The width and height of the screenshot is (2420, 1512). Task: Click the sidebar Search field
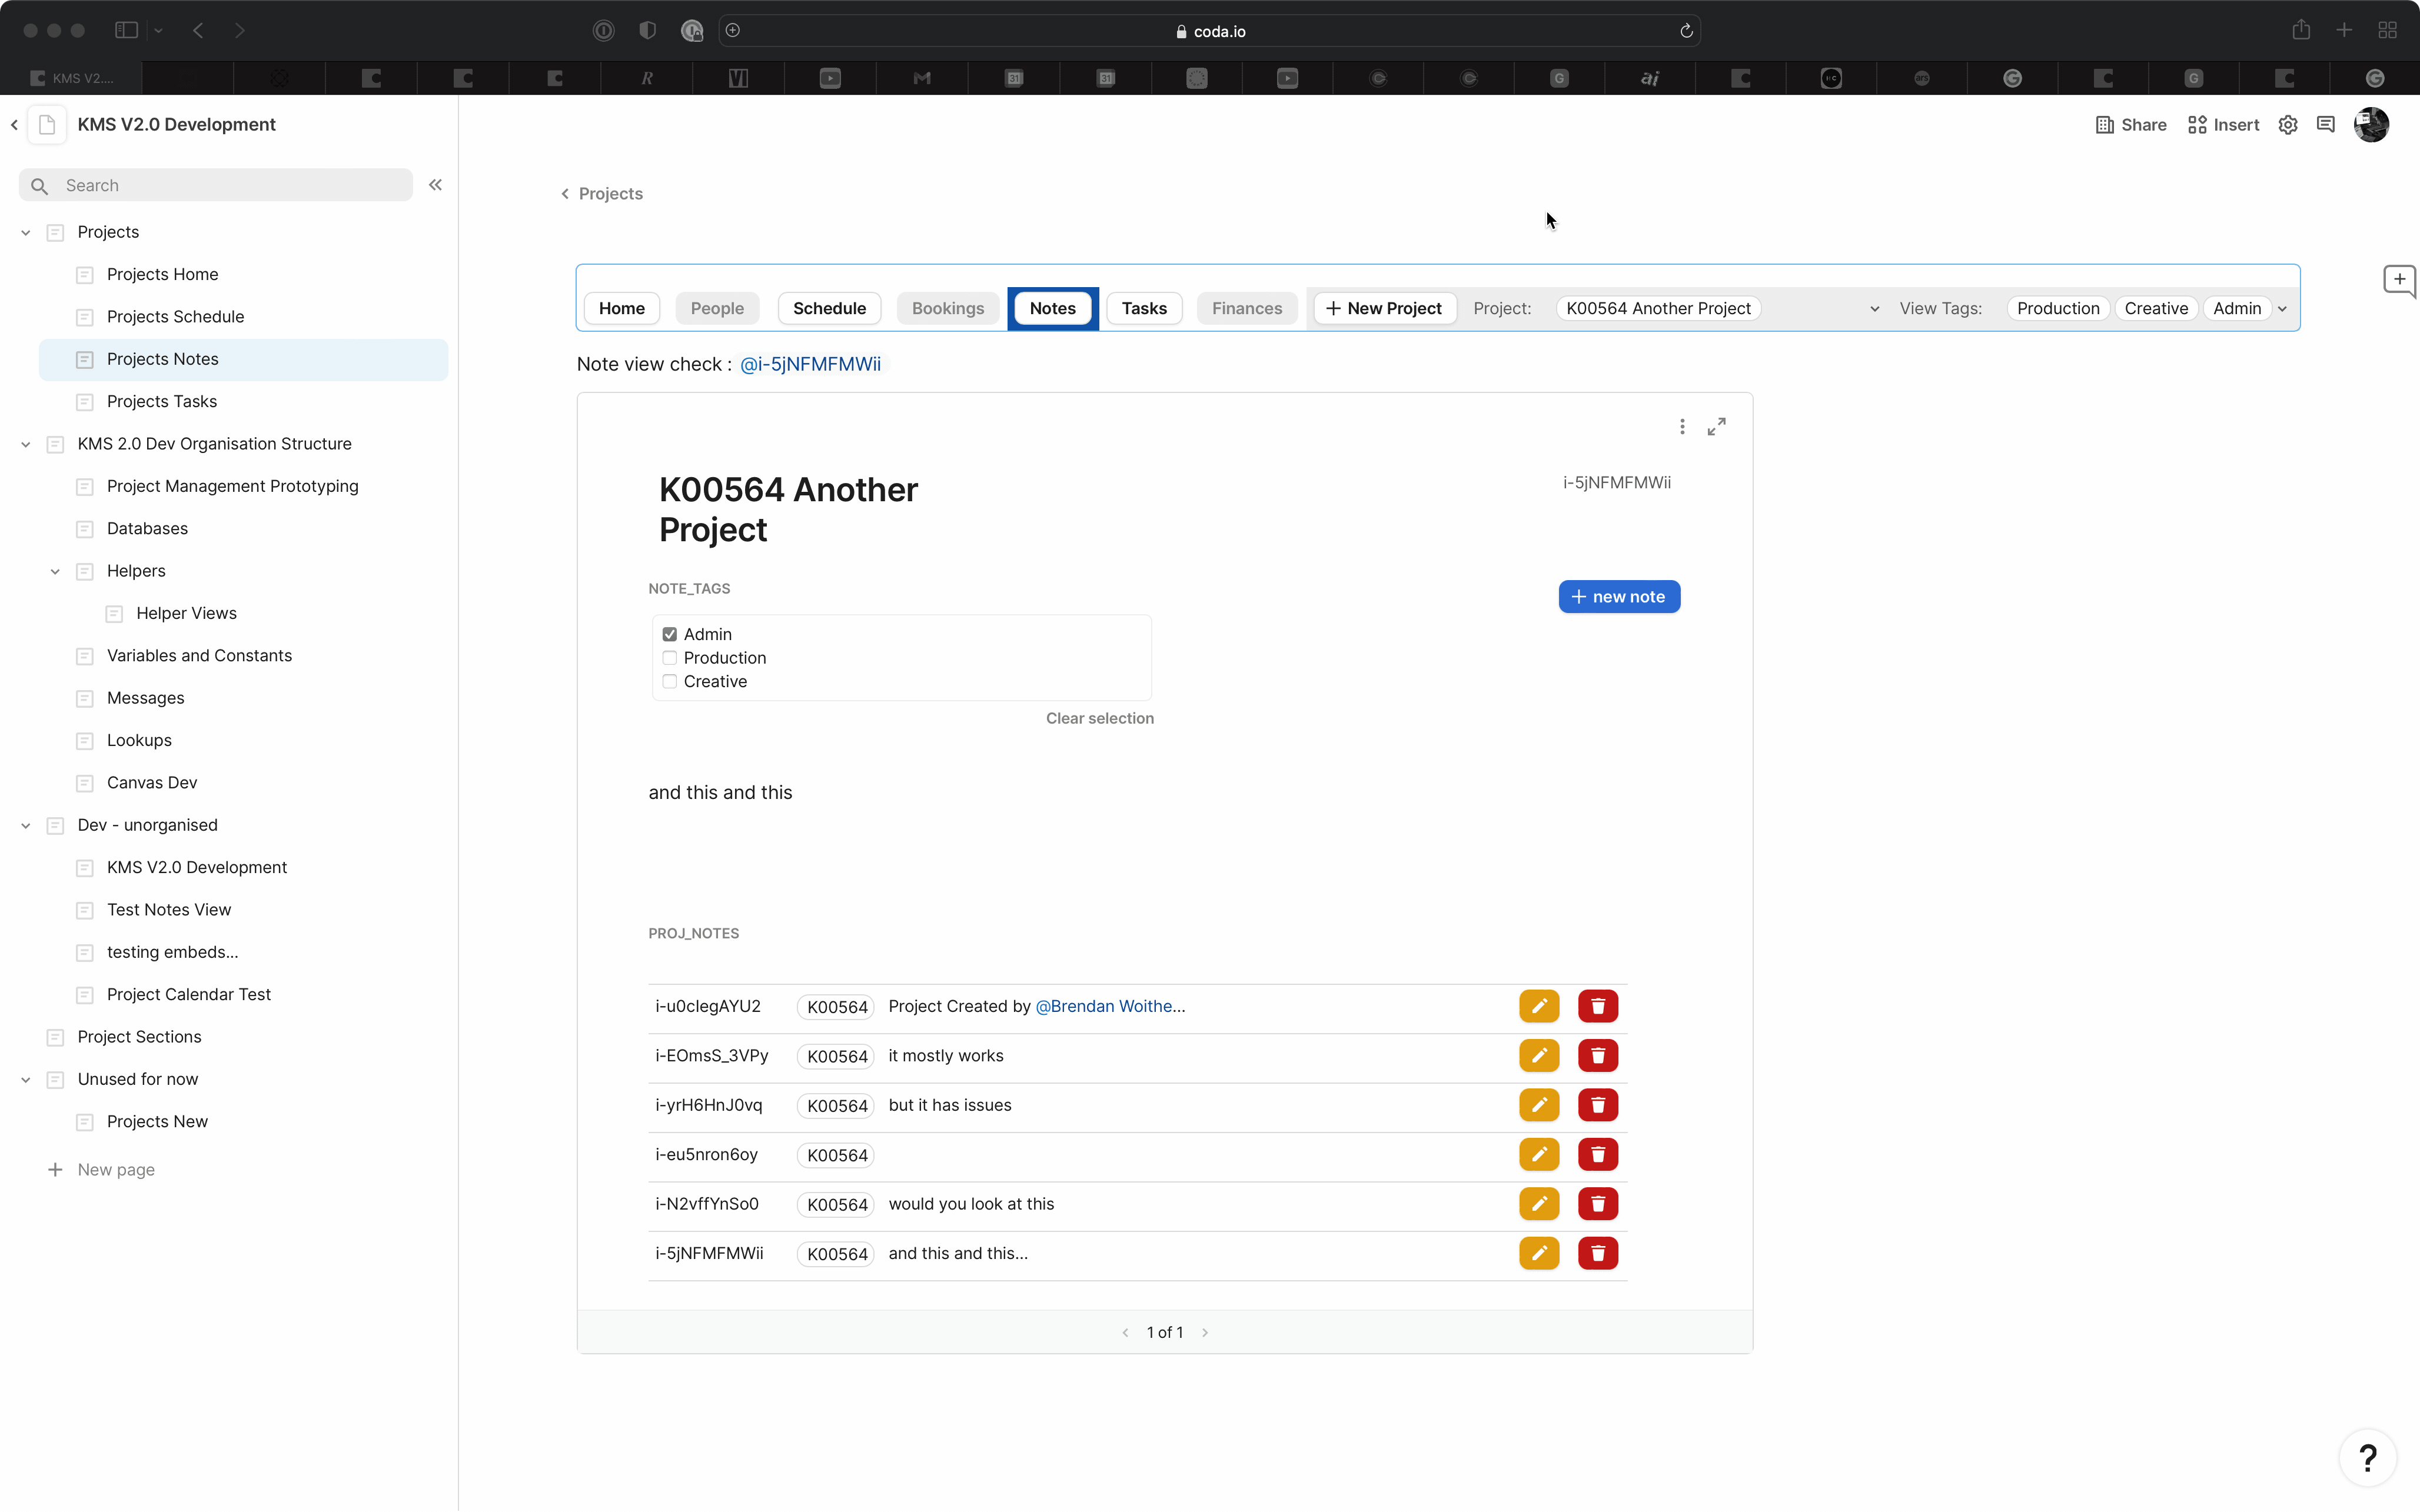click(x=230, y=185)
